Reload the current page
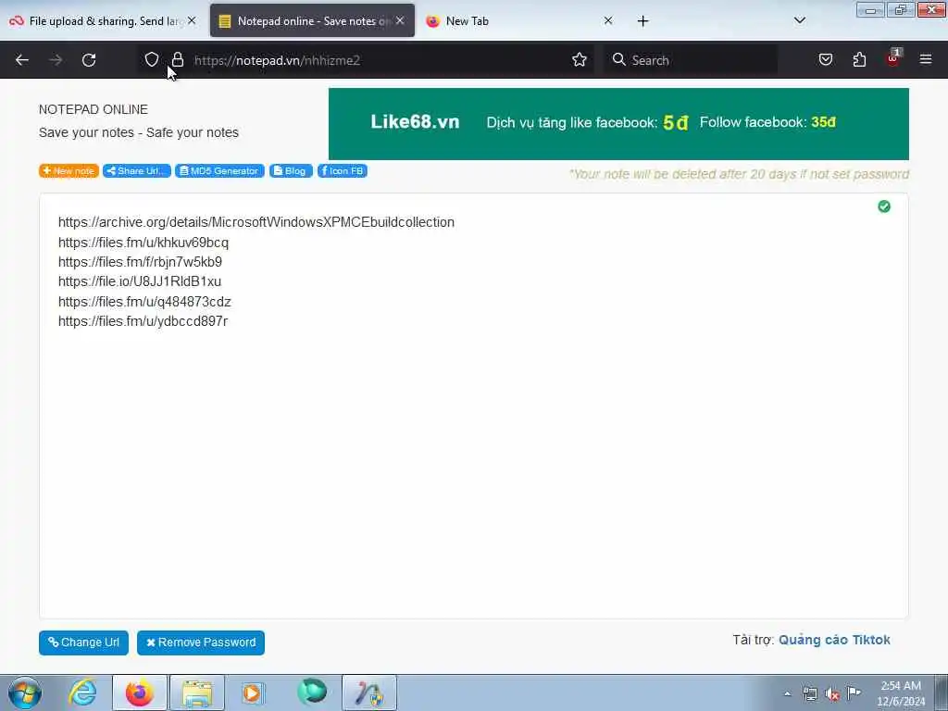This screenshot has width=948, height=711. click(x=89, y=60)
